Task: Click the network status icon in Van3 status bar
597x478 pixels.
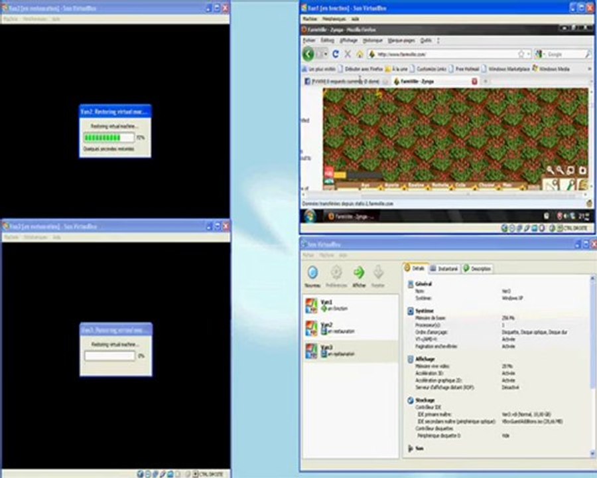Action: (155, 474)
